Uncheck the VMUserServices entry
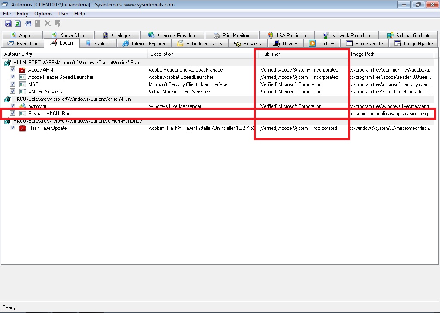The width and height of the screenshot is (440, 313). pyautogui.click(x=12, y=91)
